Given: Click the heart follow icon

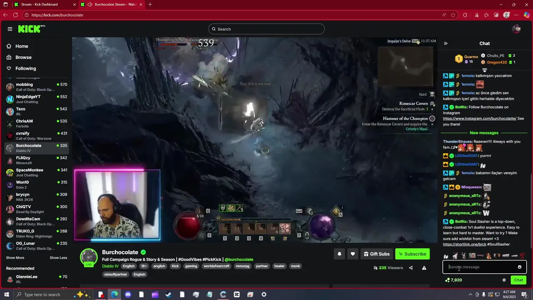Looking at the screenshot, I should click(353, 254).
